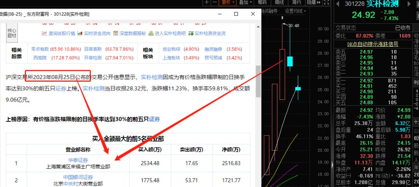Click the 买一 24.92 order row

(373, 80)
